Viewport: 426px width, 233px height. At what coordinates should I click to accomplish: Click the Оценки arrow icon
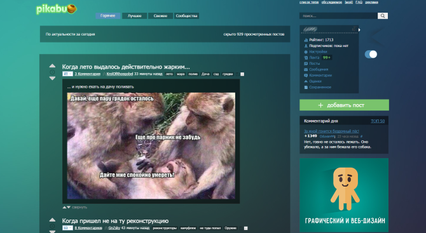306,81
